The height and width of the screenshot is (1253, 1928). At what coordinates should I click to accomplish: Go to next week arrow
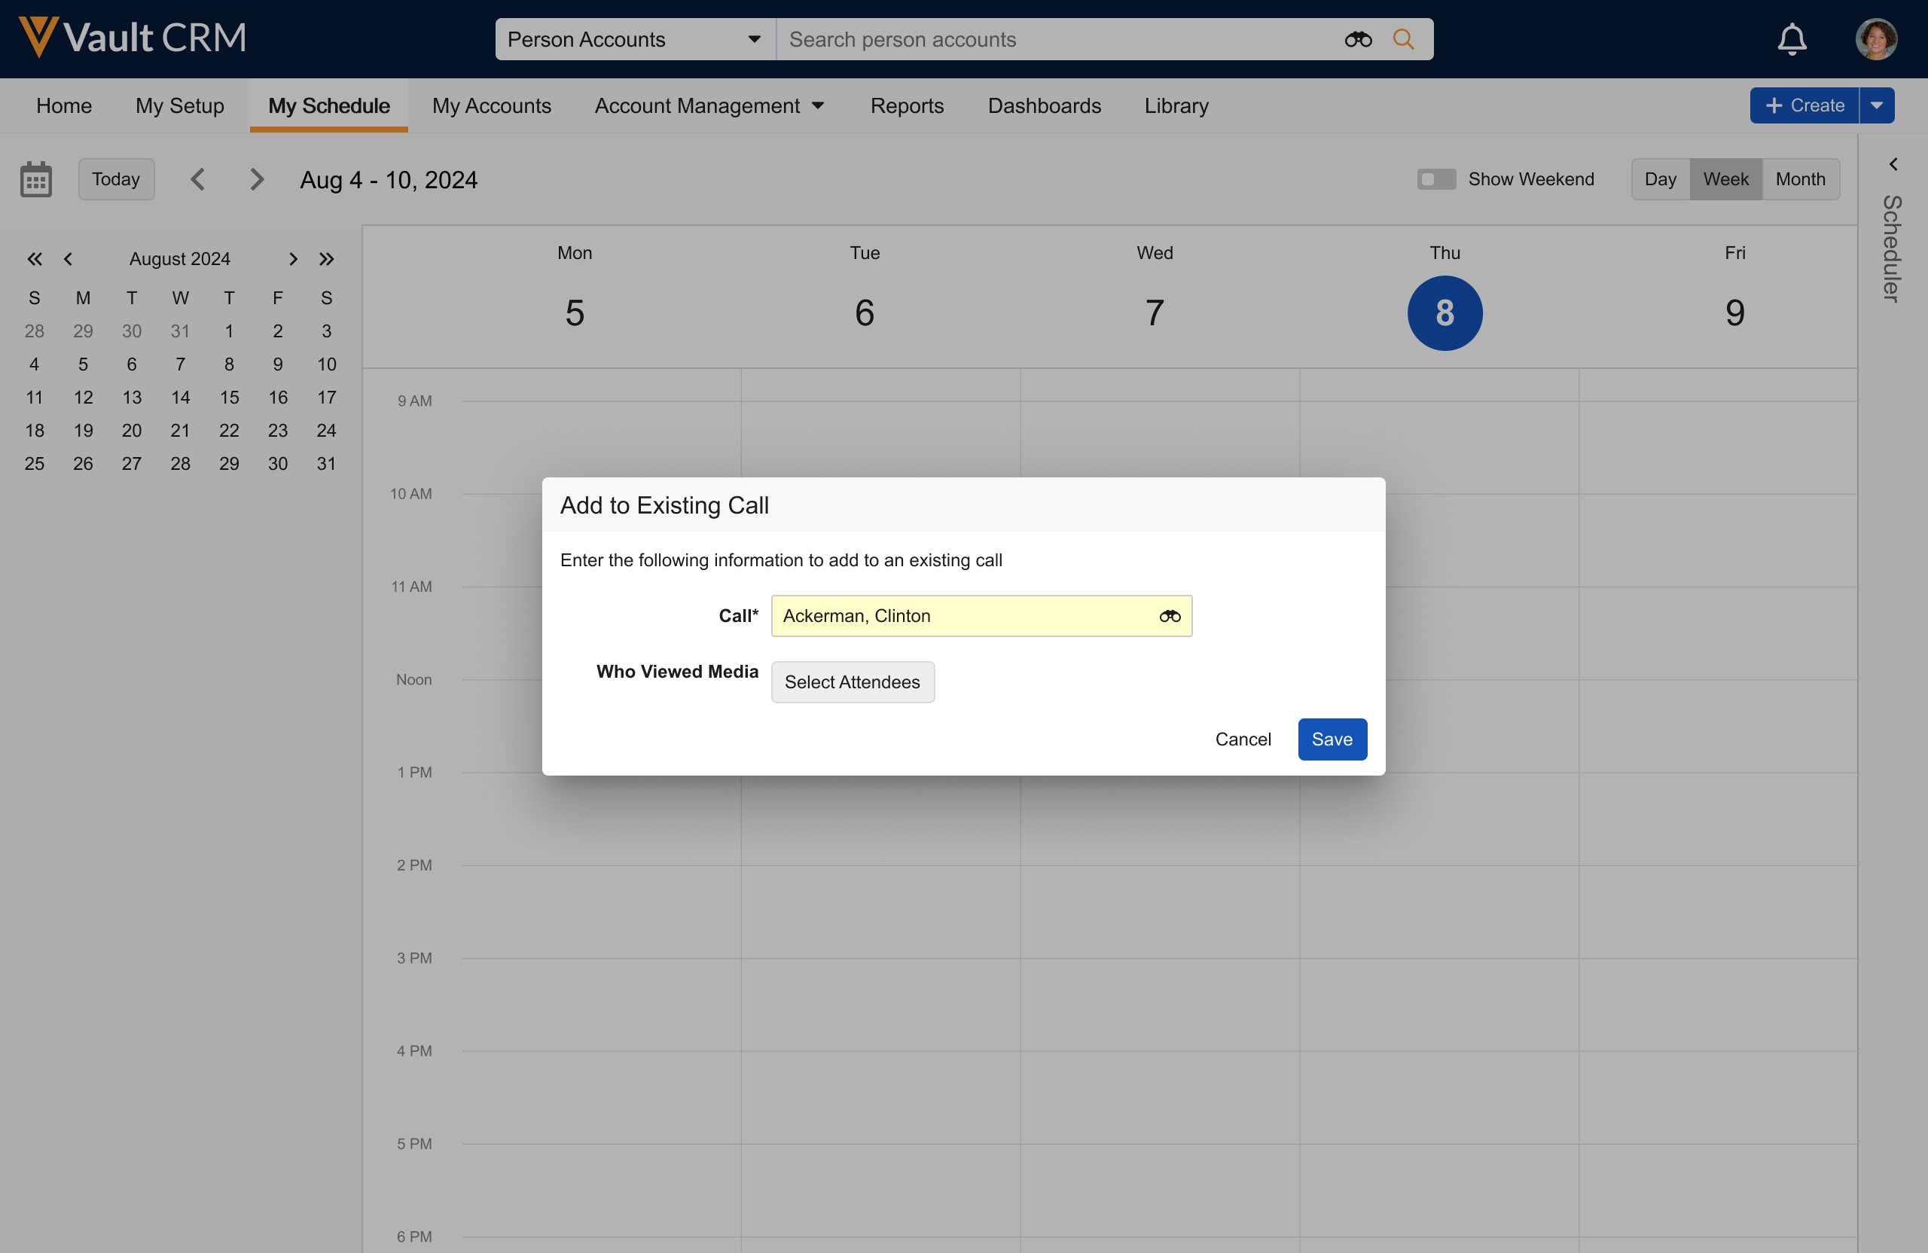click(x=257, y=179)
